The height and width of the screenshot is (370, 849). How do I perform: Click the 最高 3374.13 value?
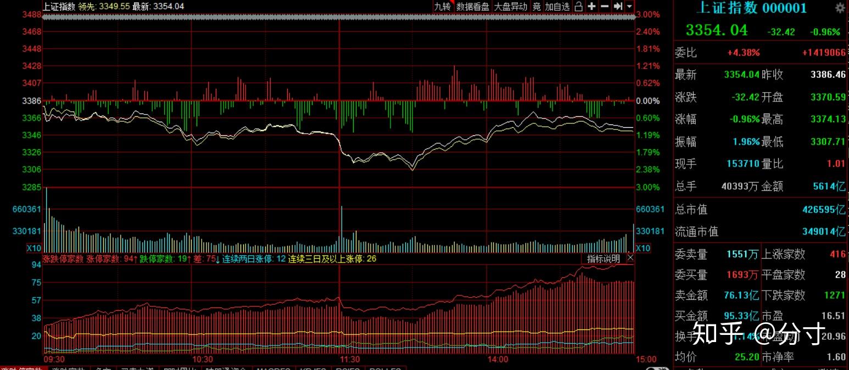point(828,119)
